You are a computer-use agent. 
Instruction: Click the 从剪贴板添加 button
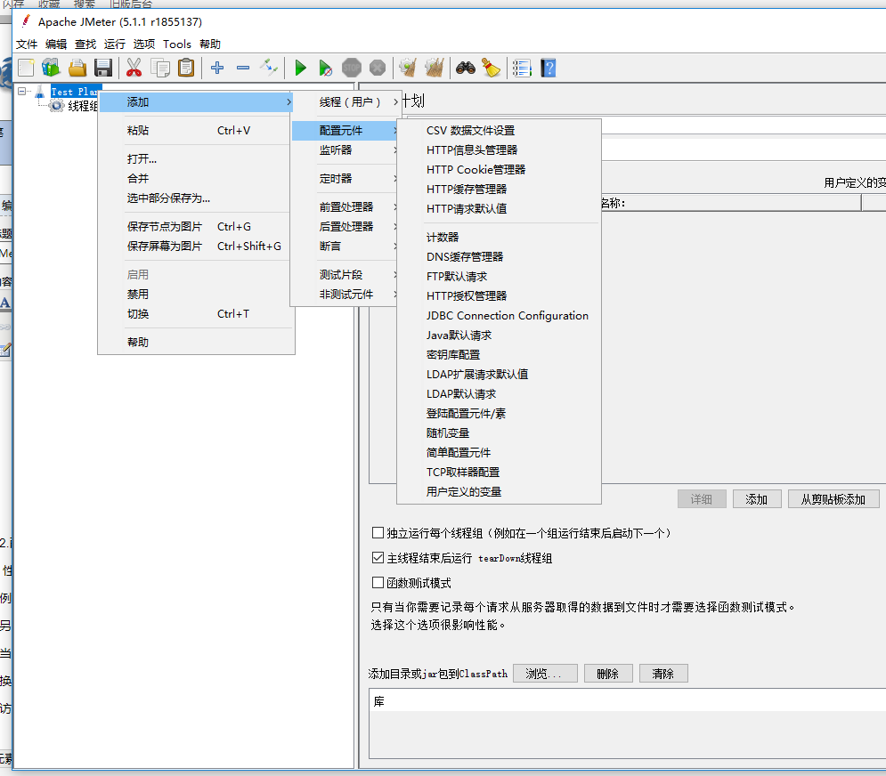pos(833,499)
